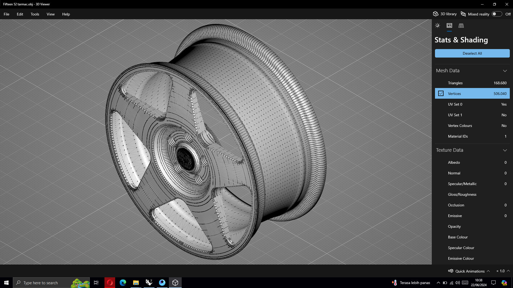This screenshot has width=513, height=288.
Task: Click the Deselect All button
Action: tap(472, 53)
